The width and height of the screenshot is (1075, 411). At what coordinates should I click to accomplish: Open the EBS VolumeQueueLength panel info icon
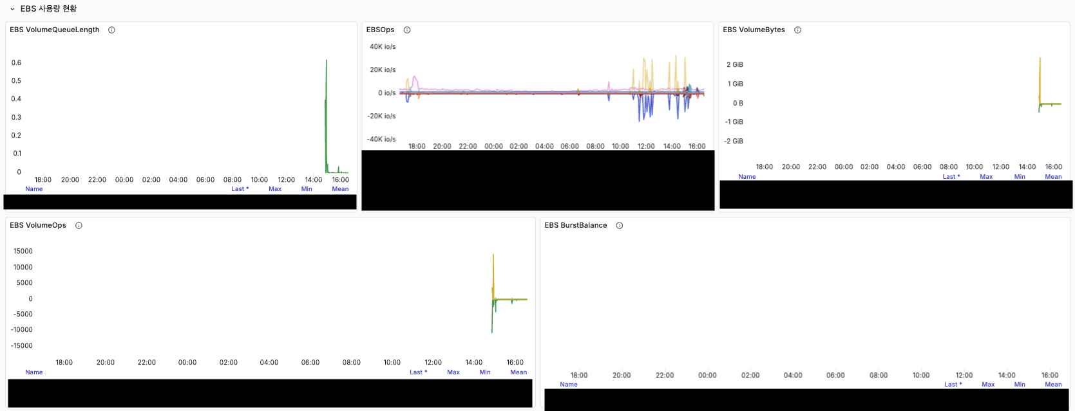tap(111, 30)
